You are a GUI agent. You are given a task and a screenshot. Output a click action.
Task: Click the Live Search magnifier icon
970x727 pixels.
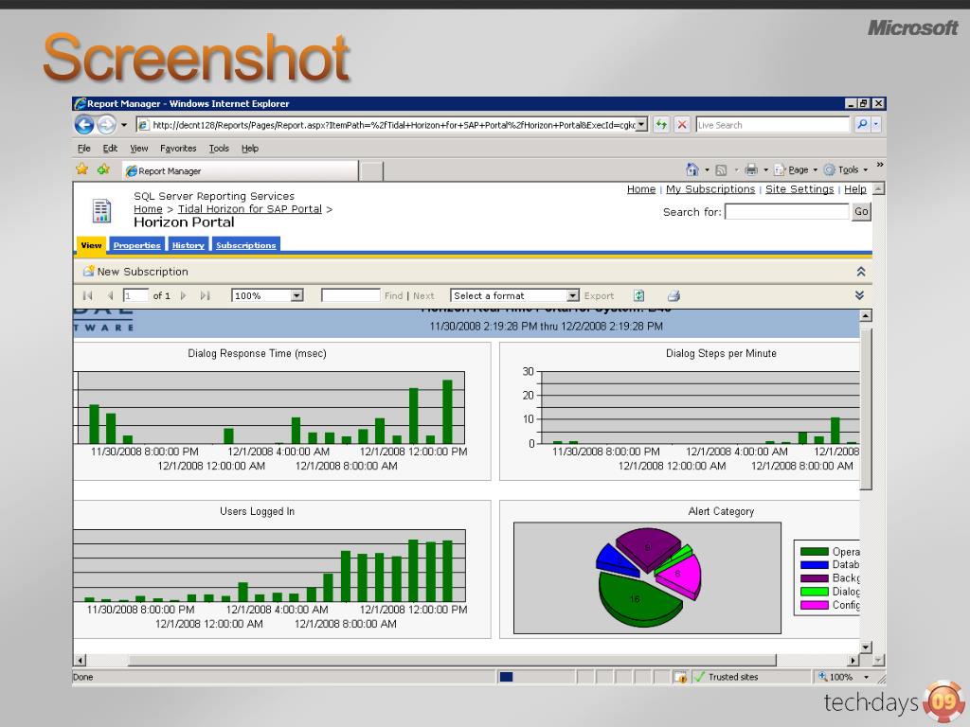(862, 124)
